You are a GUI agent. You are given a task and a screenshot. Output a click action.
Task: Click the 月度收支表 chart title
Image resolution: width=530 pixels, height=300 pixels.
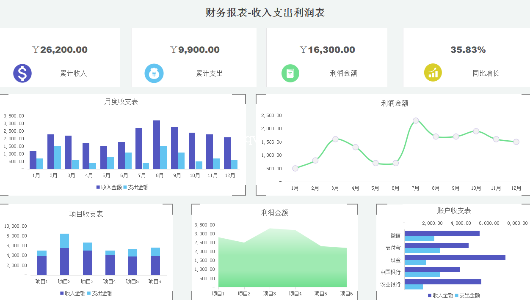click(121, 101)
